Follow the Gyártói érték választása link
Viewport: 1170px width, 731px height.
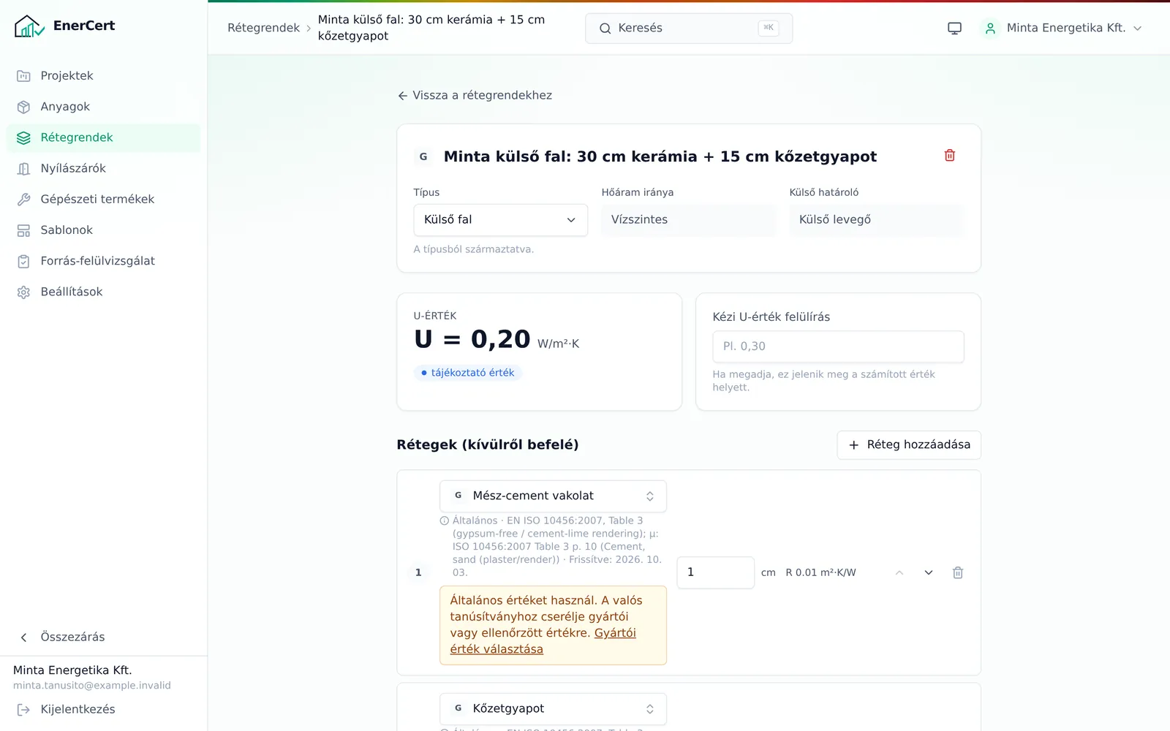(543, 641)
